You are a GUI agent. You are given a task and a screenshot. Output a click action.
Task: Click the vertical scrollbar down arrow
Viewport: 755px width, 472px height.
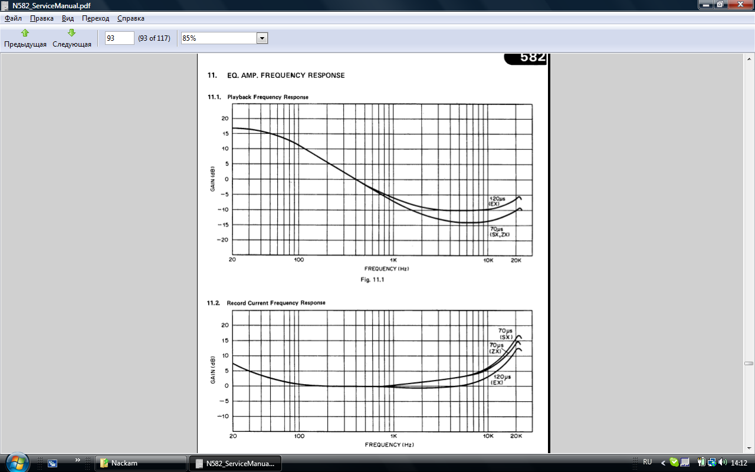click(x=749, y=448)
